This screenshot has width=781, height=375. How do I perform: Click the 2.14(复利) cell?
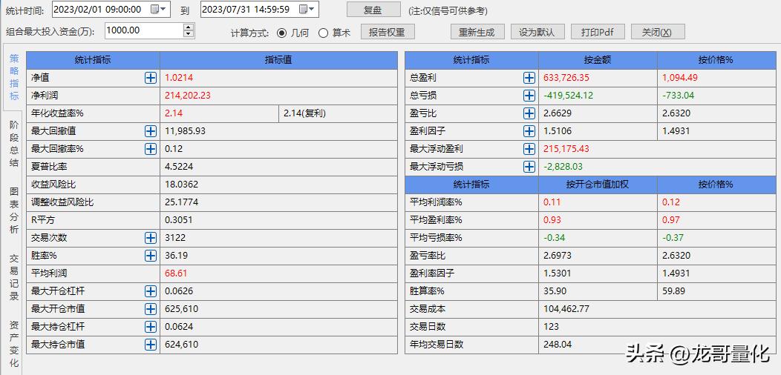[338, 113]
